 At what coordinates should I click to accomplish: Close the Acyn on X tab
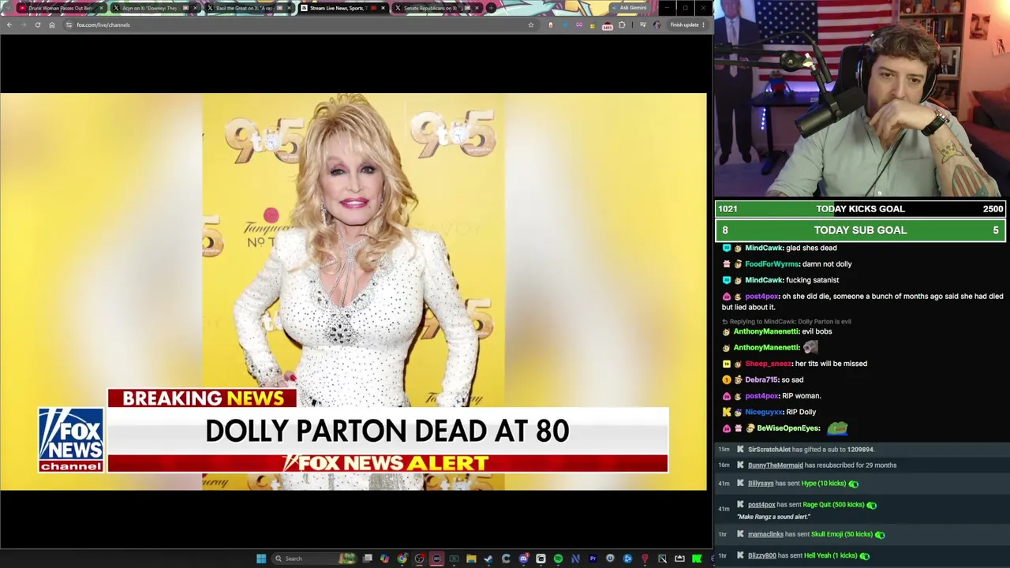[195, 8]
